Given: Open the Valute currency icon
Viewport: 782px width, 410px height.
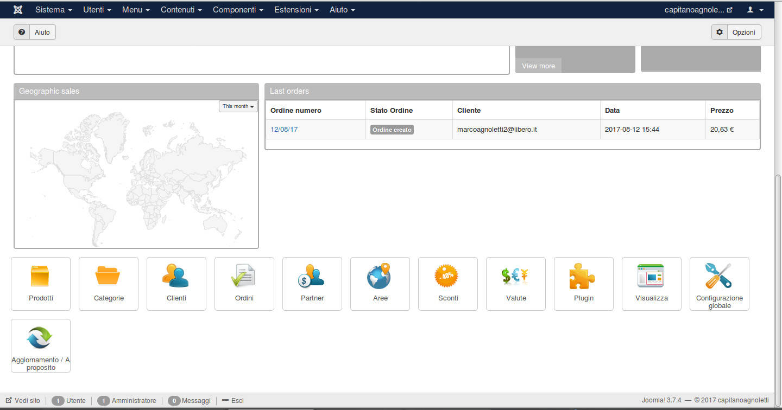Looking at the screenshot, I should (516, 277).
